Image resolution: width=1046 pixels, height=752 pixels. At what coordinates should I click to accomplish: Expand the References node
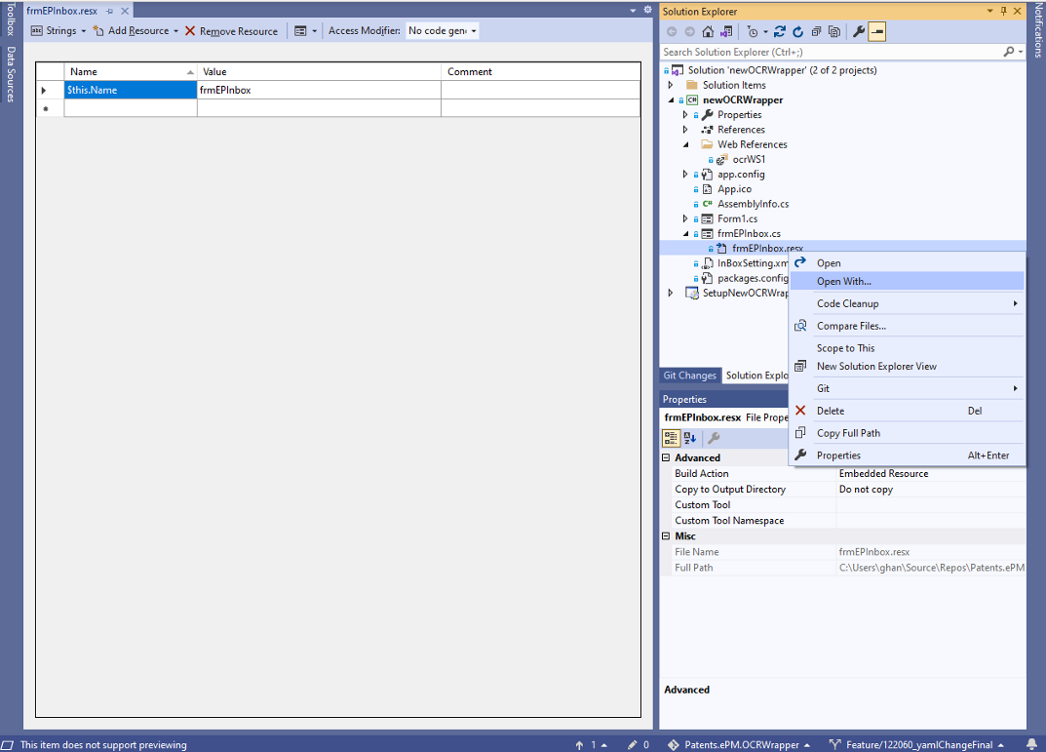[x=685, y=130]
